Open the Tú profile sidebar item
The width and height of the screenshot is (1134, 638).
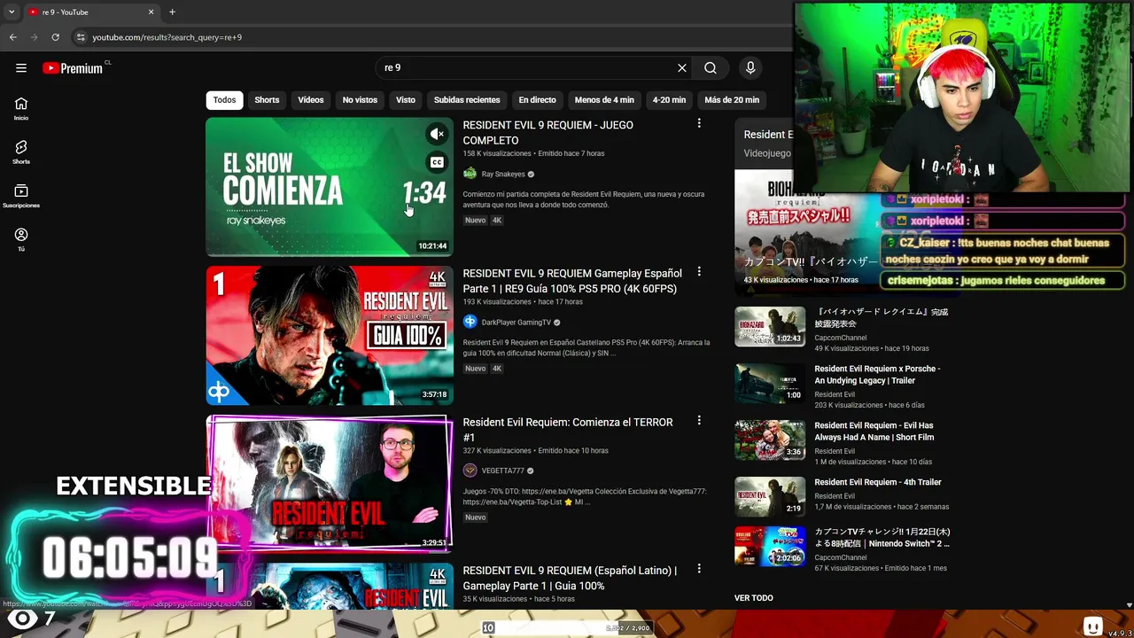click(21, 239)
